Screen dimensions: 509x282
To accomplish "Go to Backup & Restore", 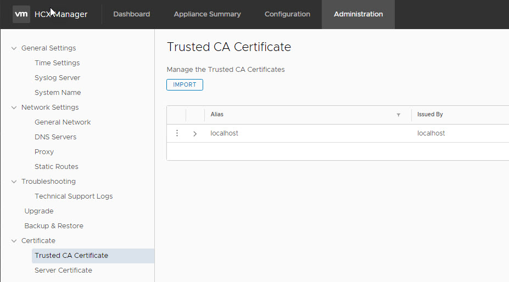I will [54, 226].
